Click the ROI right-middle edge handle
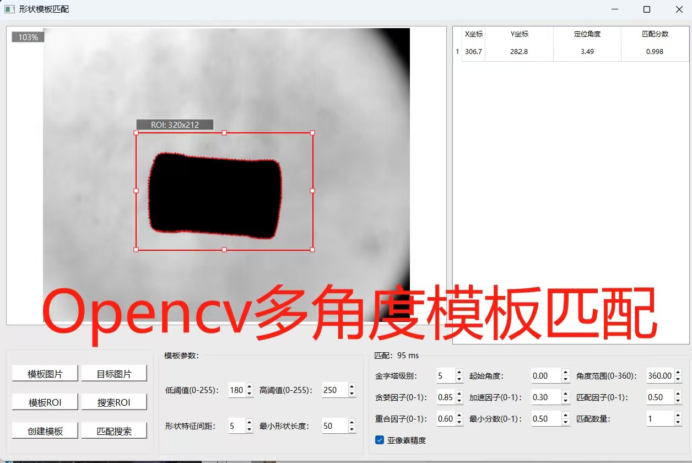Image resolution: width=692 pixels, height=463 pixels. pyautogui.click(x=312, y=191)
